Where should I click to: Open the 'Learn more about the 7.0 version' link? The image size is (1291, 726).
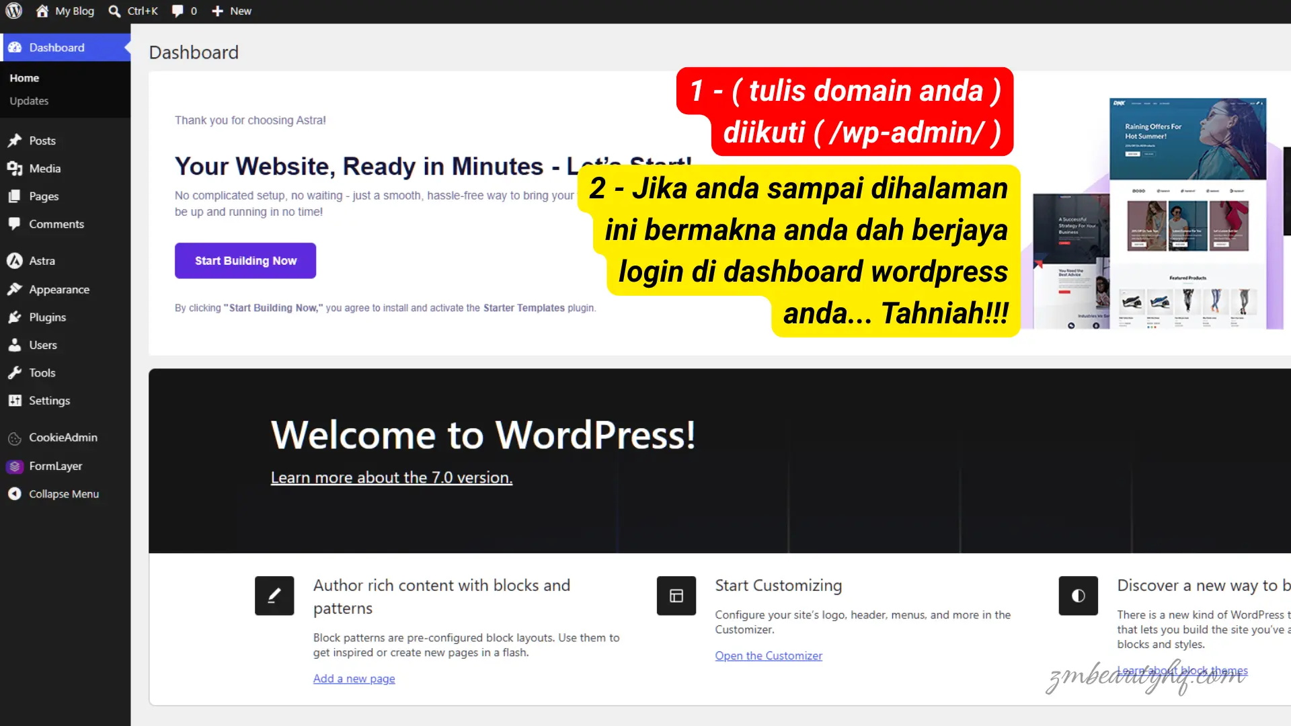(x=391, y=478)
